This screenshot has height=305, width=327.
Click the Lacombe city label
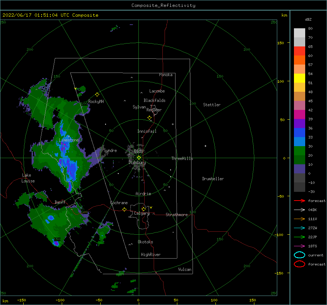click(x=157, y=91)
